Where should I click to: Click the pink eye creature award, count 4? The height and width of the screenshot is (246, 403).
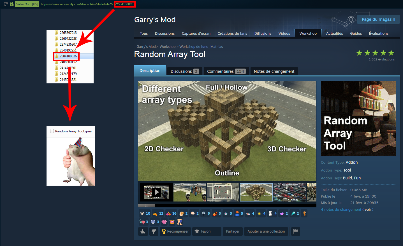[250, 214]
